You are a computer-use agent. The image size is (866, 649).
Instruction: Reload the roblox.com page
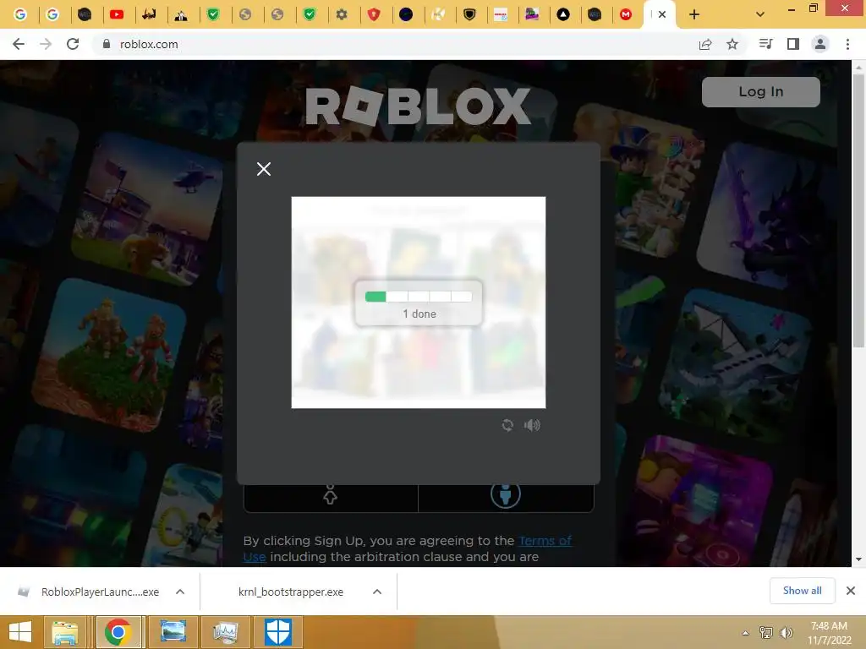point(73,44)
